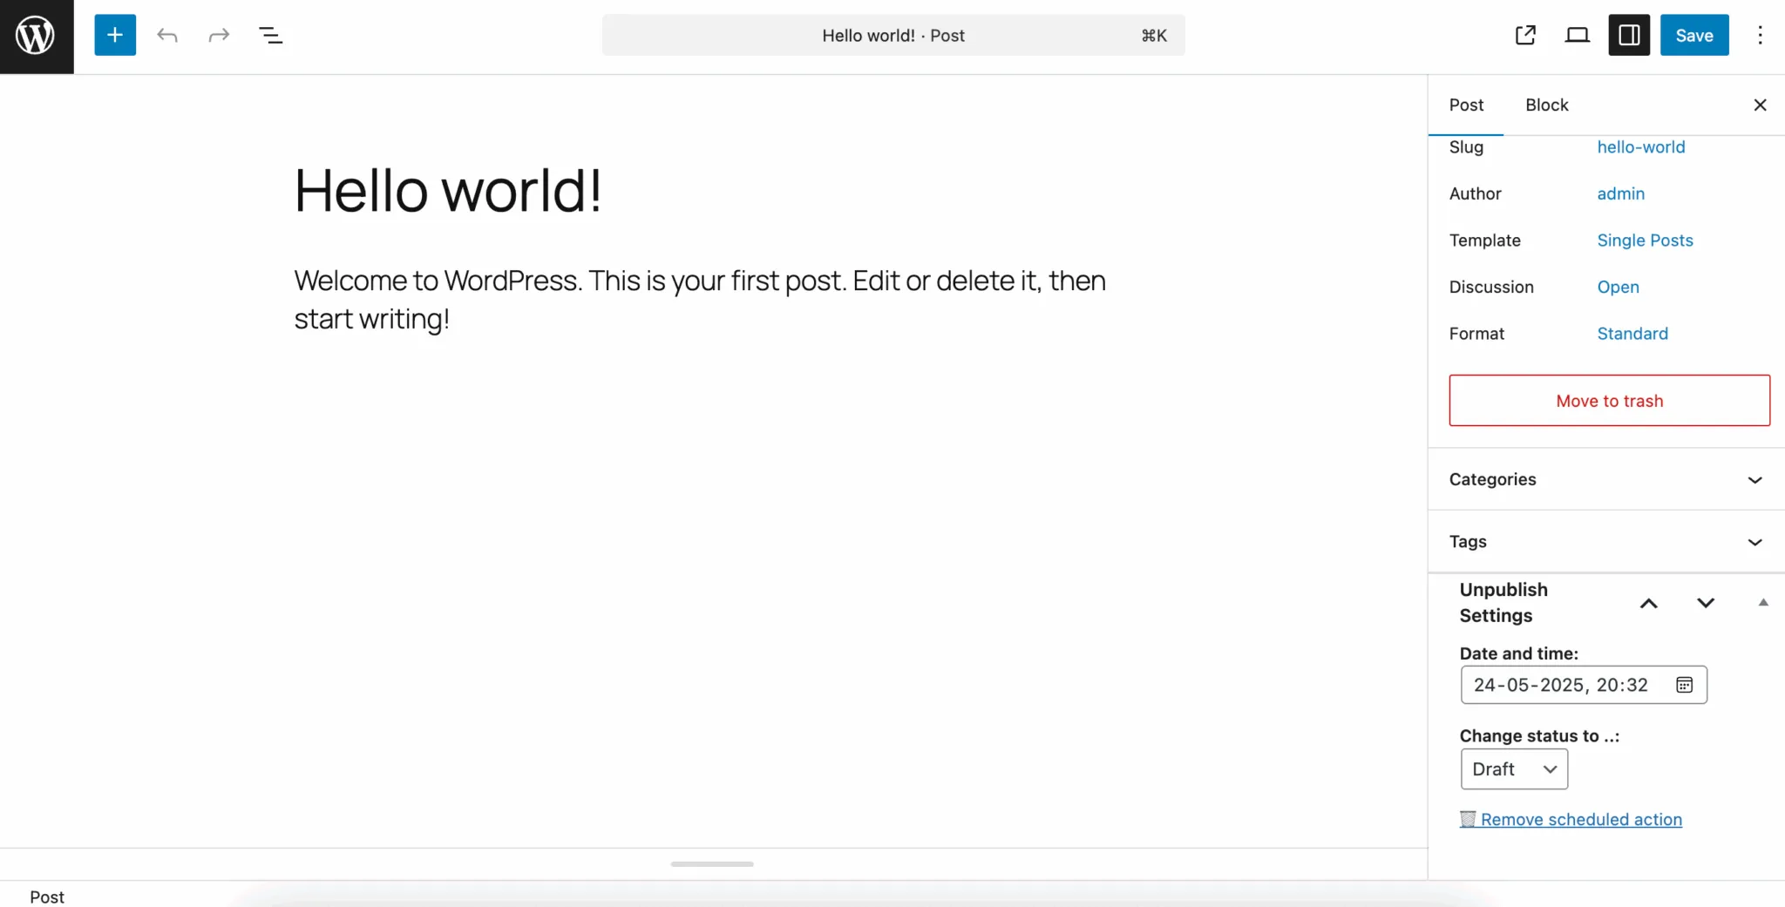The width and height of the screenshot is (1785, 907).
Task: Click the WordPress logo
Action: [x=35, y=35]
